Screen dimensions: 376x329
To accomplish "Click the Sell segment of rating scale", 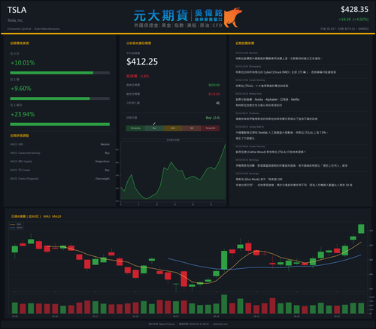I will (x=192, y=128).
